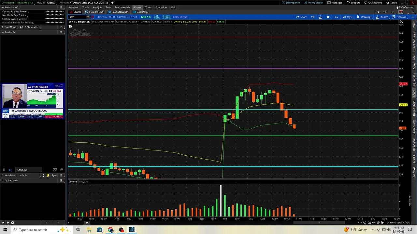Open the flask (thinkScript) icon beside Share
The width and height of the screenshot is (417, 234).
point(320,17)
